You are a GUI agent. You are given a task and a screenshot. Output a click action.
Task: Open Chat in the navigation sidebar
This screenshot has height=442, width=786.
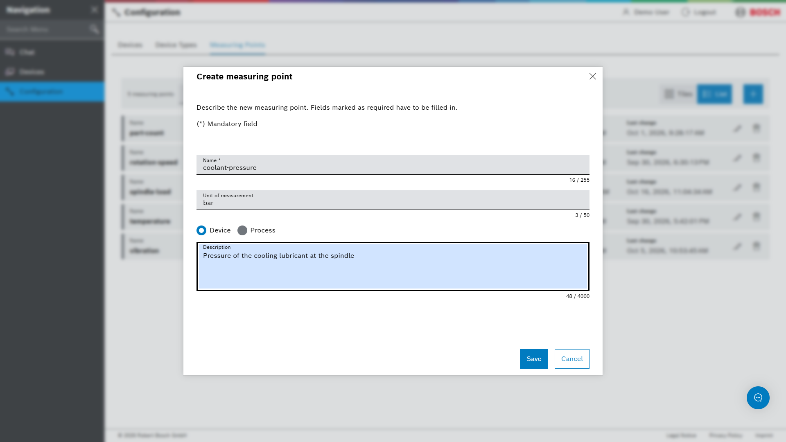click(x=52, y=52)
